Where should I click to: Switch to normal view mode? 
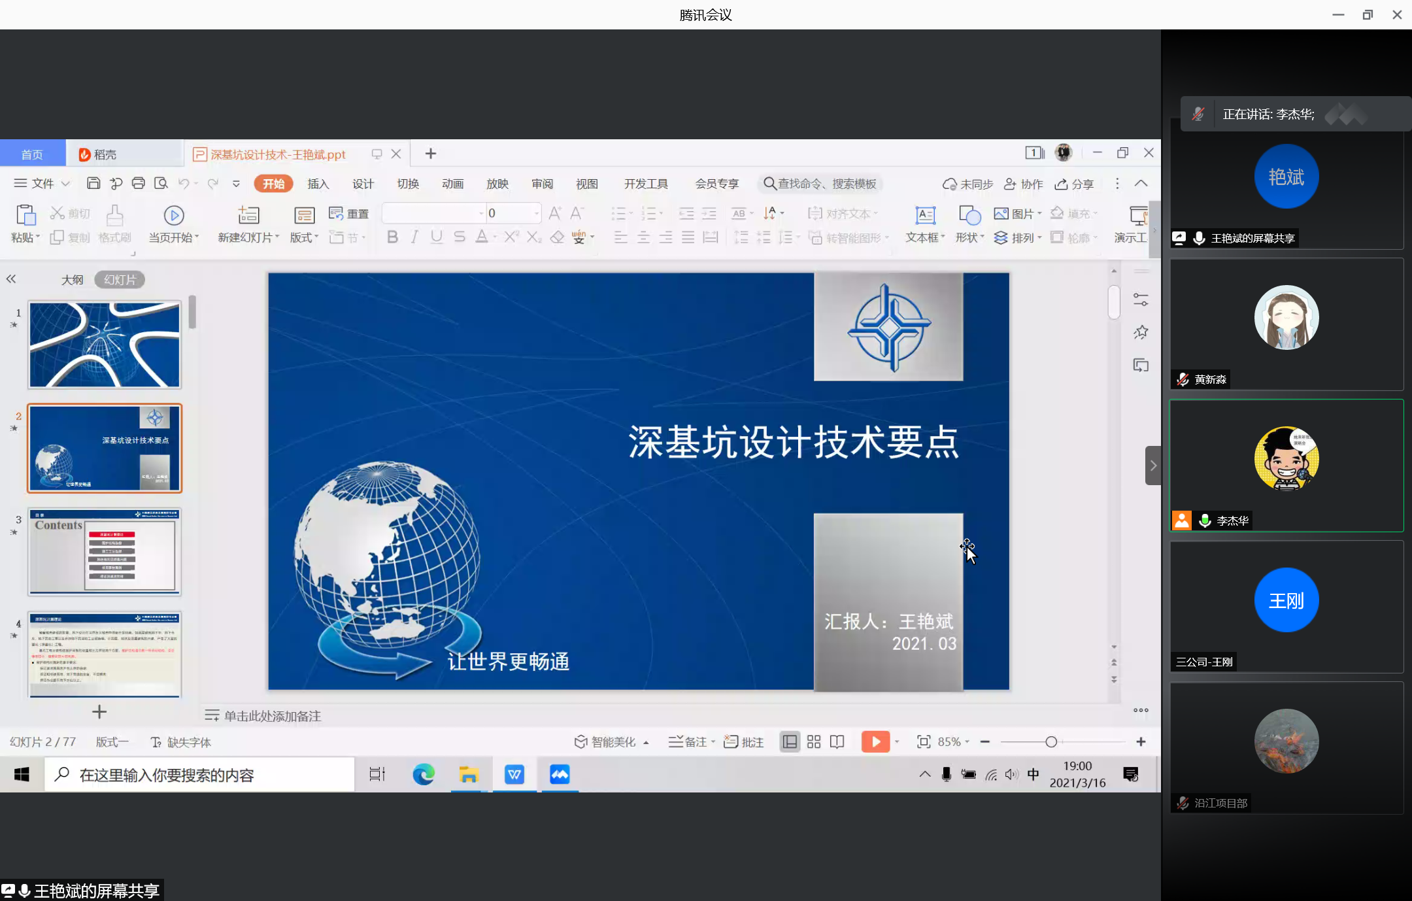[x=790, y=741]
